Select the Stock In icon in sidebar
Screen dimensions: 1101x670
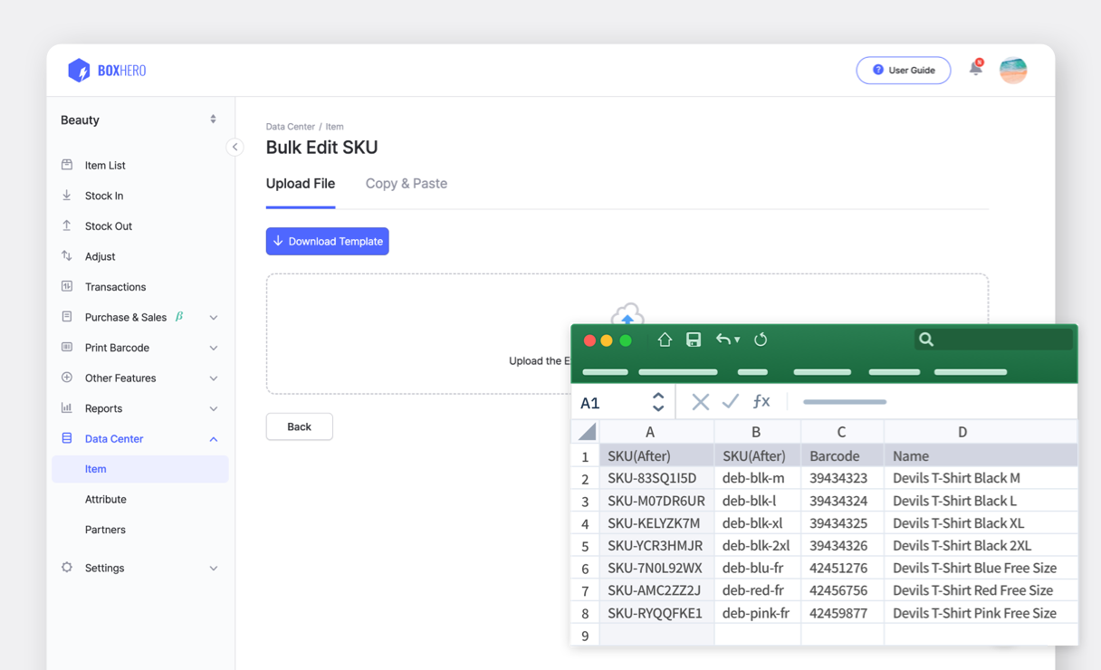[68, 195]
